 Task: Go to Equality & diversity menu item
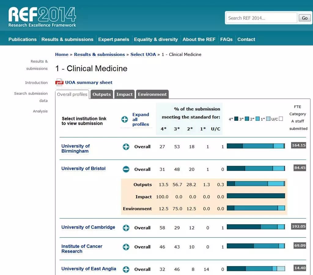point(156,39)
